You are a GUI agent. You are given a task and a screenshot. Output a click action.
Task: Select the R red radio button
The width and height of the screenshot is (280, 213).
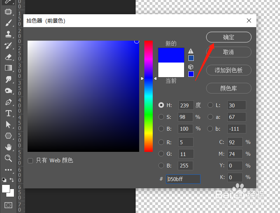pyautogui.click(x=161, y=142)
